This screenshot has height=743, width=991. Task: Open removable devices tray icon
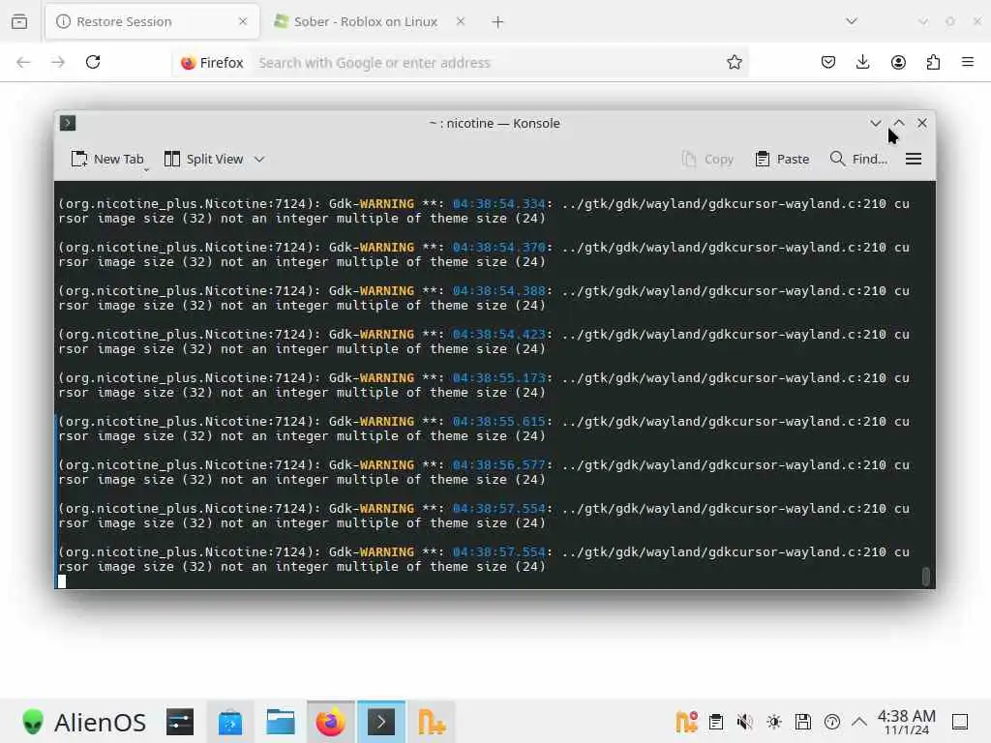point(803,722)
